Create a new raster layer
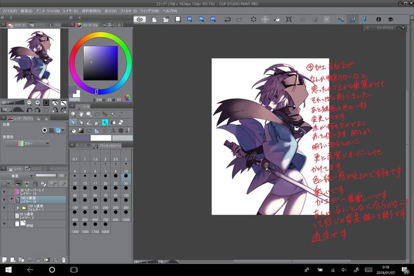Viewport: 414px width, 276px height. coord(4,260)
